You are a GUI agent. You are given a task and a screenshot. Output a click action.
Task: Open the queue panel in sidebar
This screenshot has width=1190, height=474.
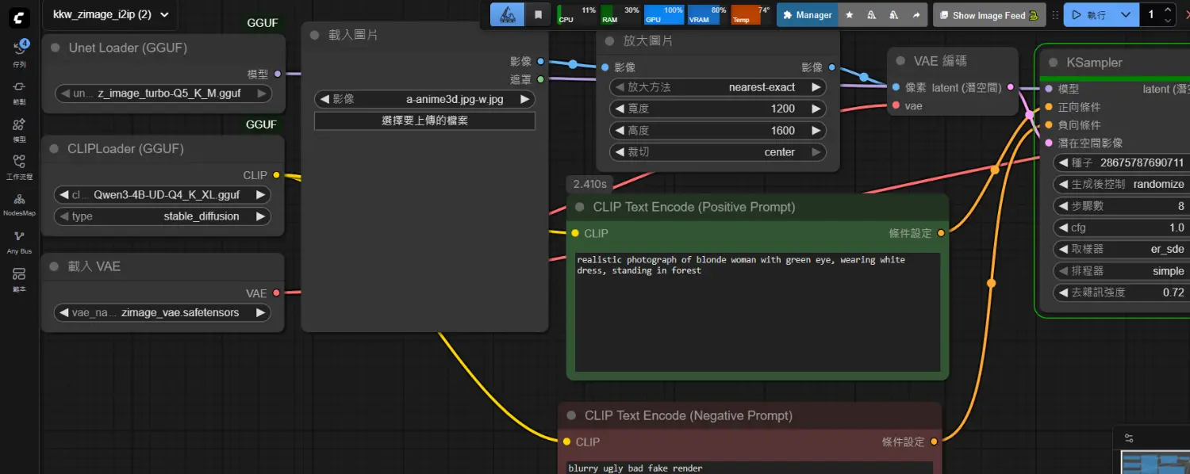[x=19, y=52]
